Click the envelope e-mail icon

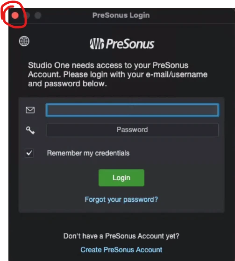[30, 110]
